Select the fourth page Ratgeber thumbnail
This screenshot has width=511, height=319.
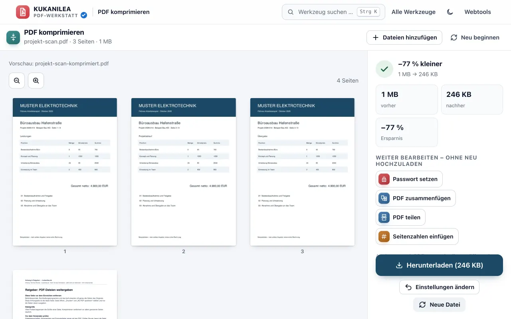coord(65,294)
